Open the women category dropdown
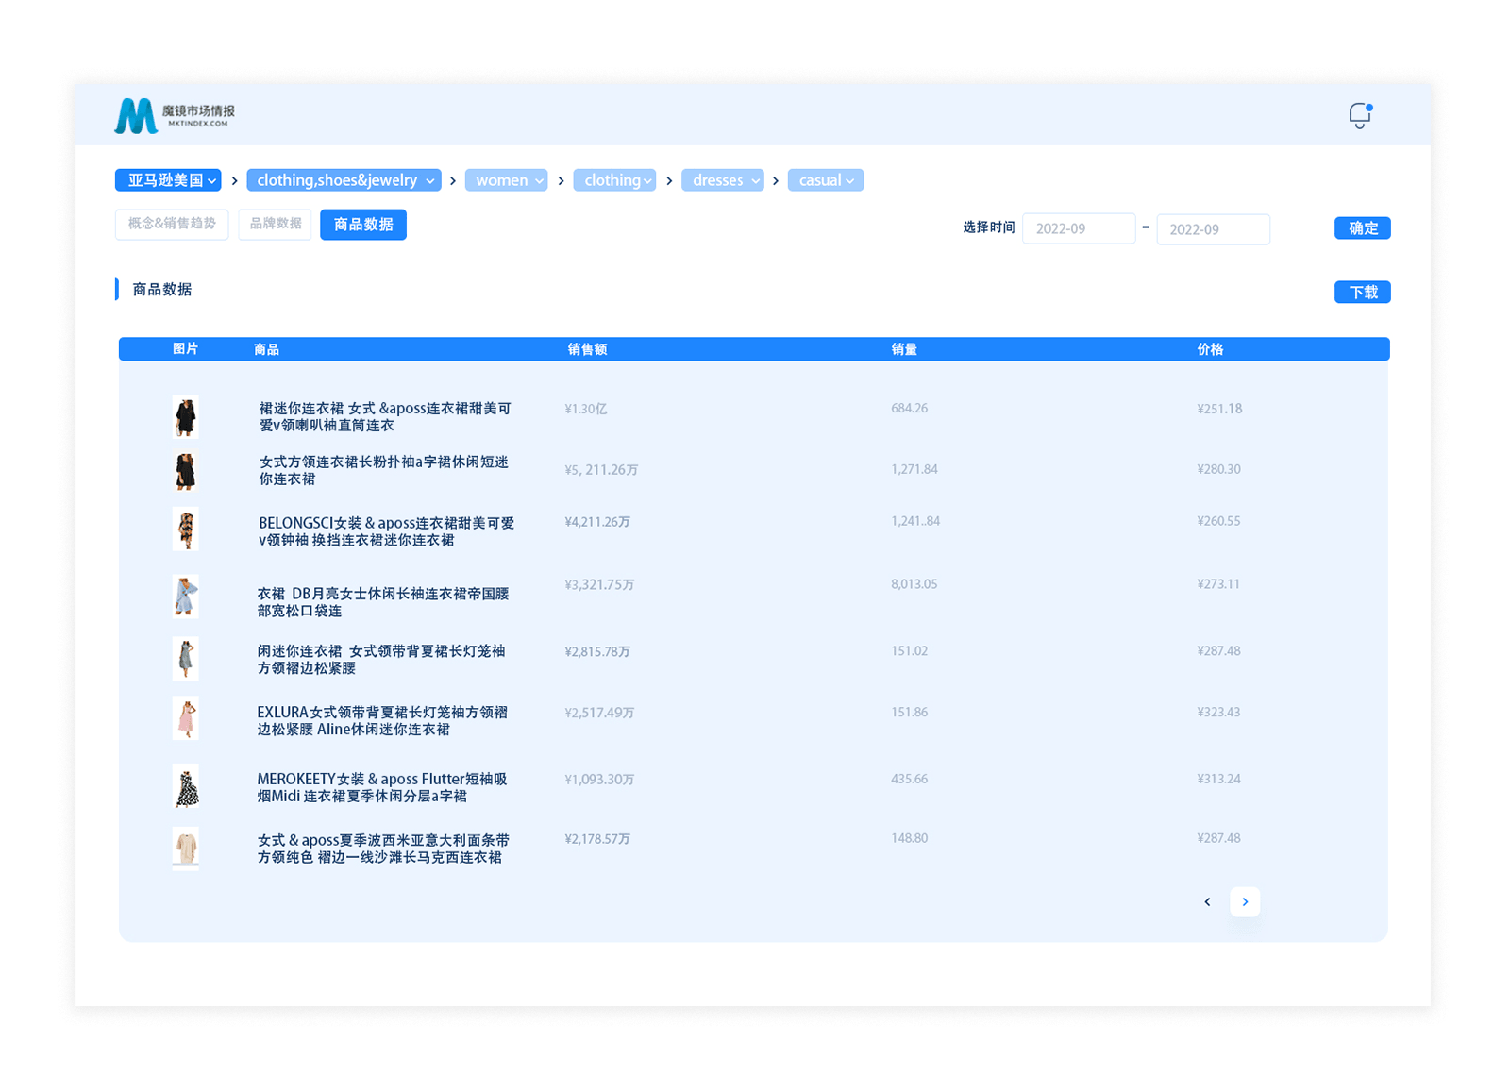Screen dimensions: 1510x1076 [506, 180]
